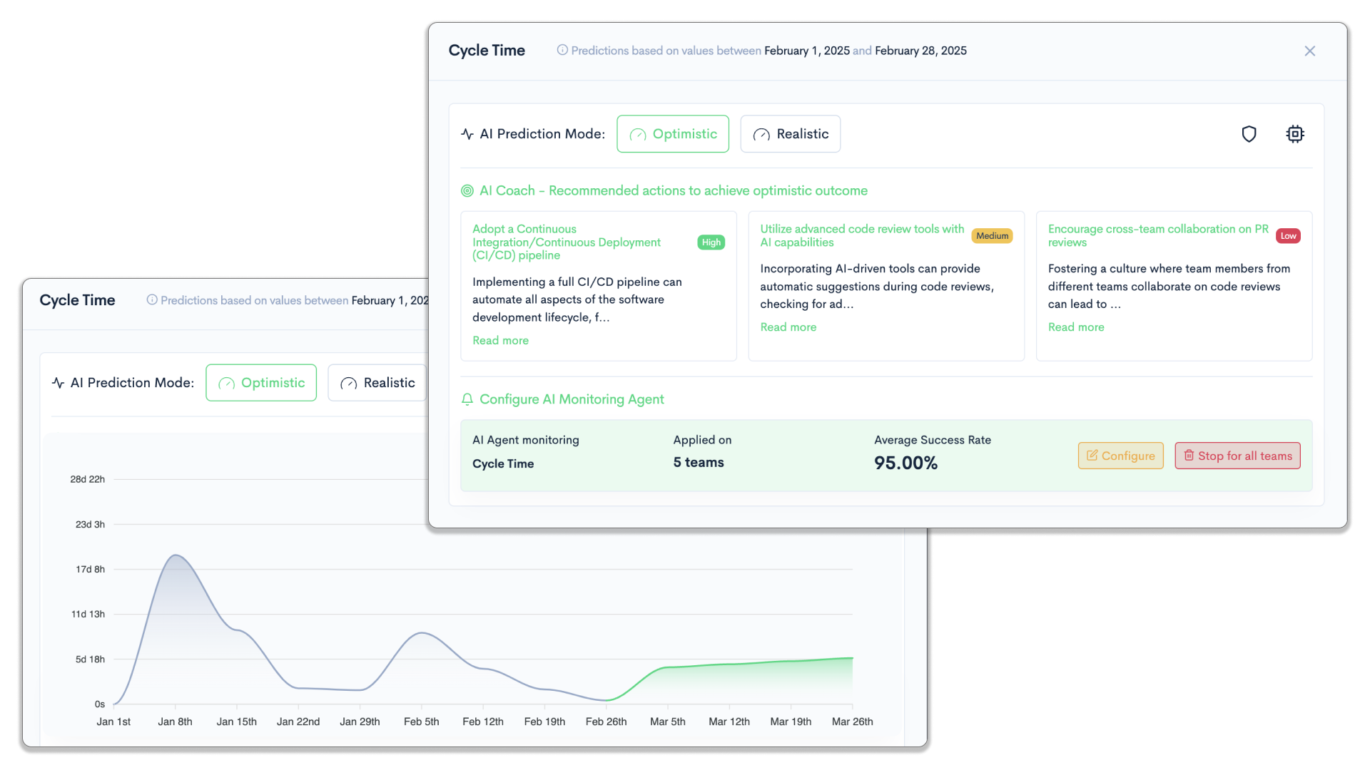Click the Feb 5th label on the chart axis

point(421,722)
